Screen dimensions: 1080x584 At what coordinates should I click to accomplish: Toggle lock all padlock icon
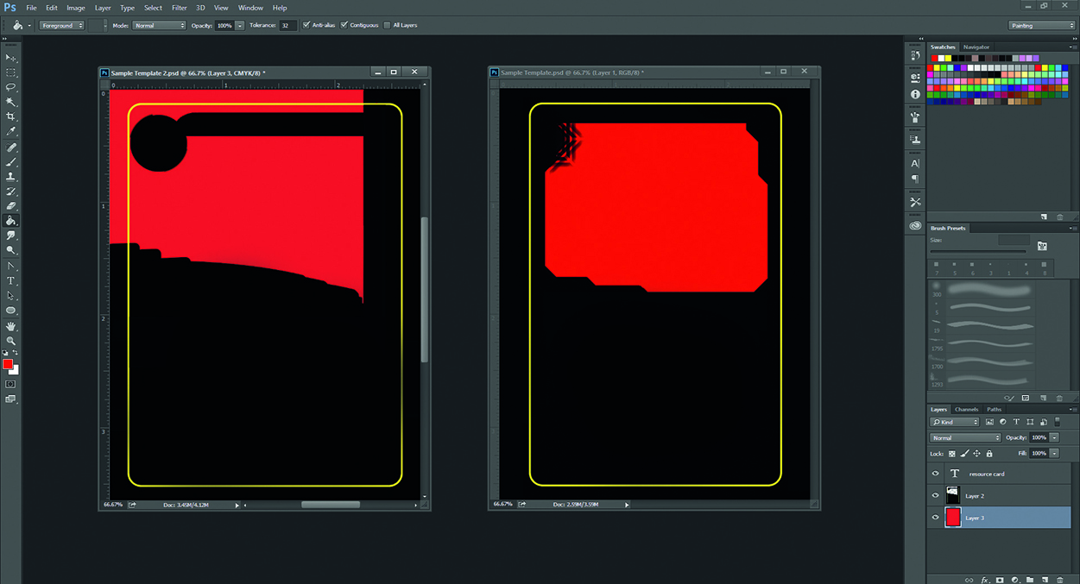[989, 453]
